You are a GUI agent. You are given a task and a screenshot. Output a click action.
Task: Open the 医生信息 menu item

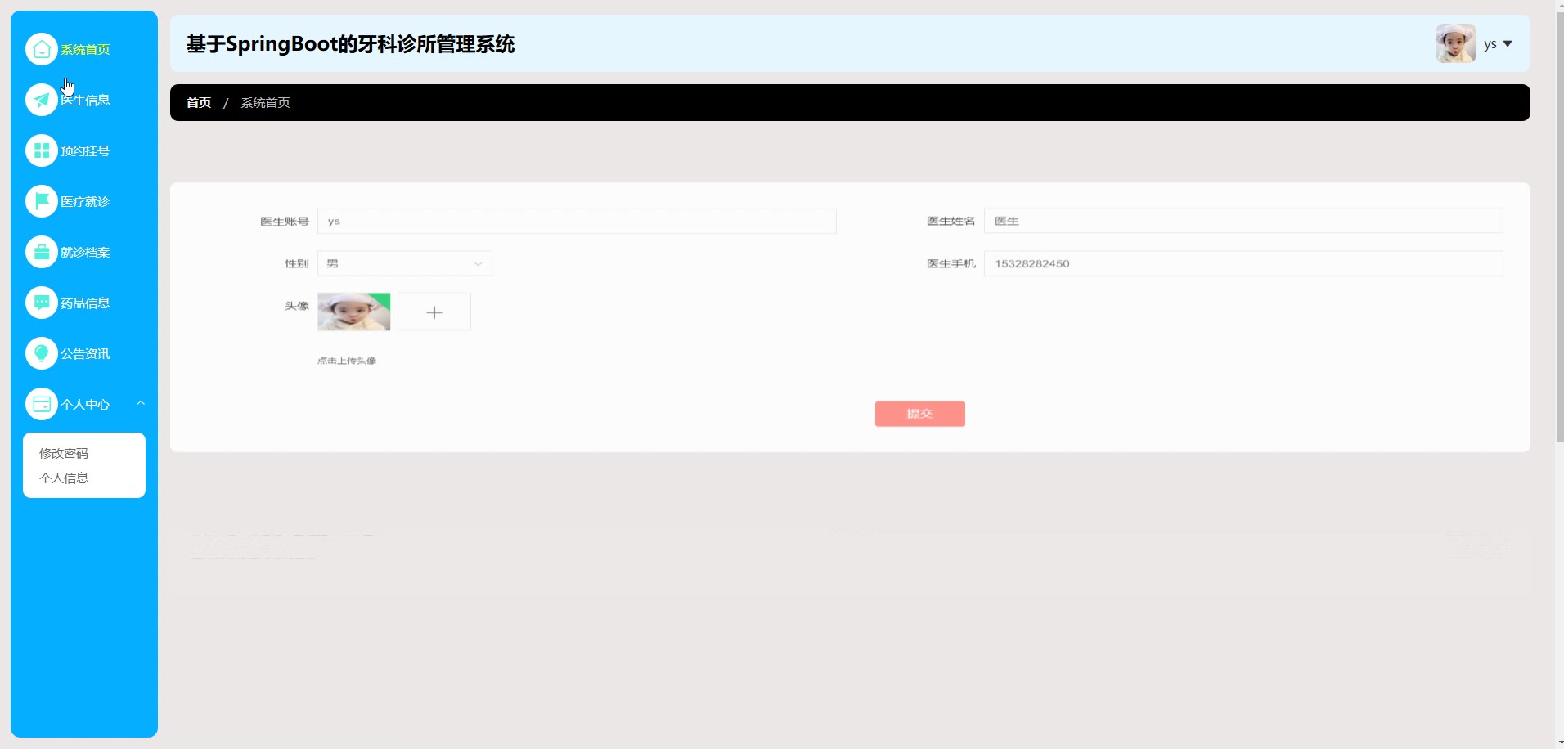coord(85,101)
